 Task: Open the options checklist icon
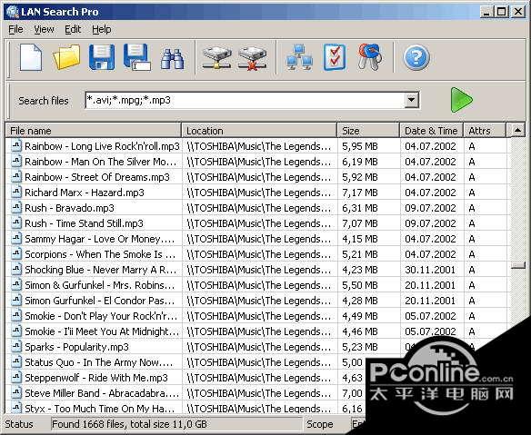pos(335,57)
